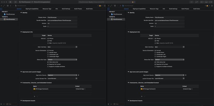Image resolution: width=214 pixels, height=106 pixels.
Task: Edit Display Name field in left editor
Action: pos(62,17)
